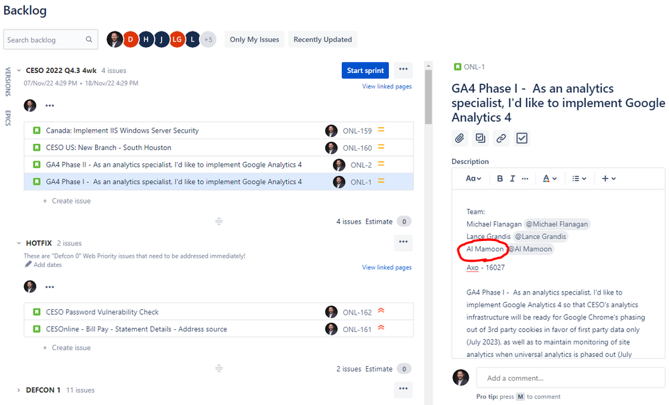Viewport: 669px width, 405px height.
Task: Filter by user avatar D
Action: click(x=131, y=39)
